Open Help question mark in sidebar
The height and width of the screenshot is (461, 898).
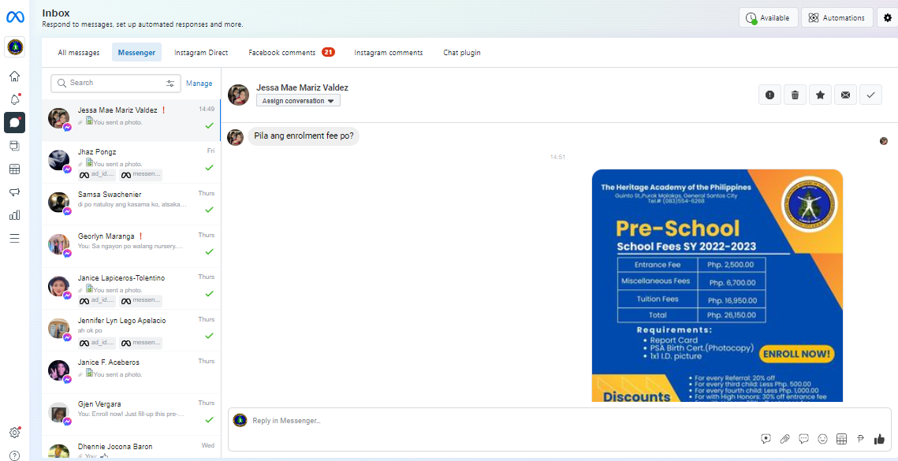pyautogui.click(x=14, y=455)
